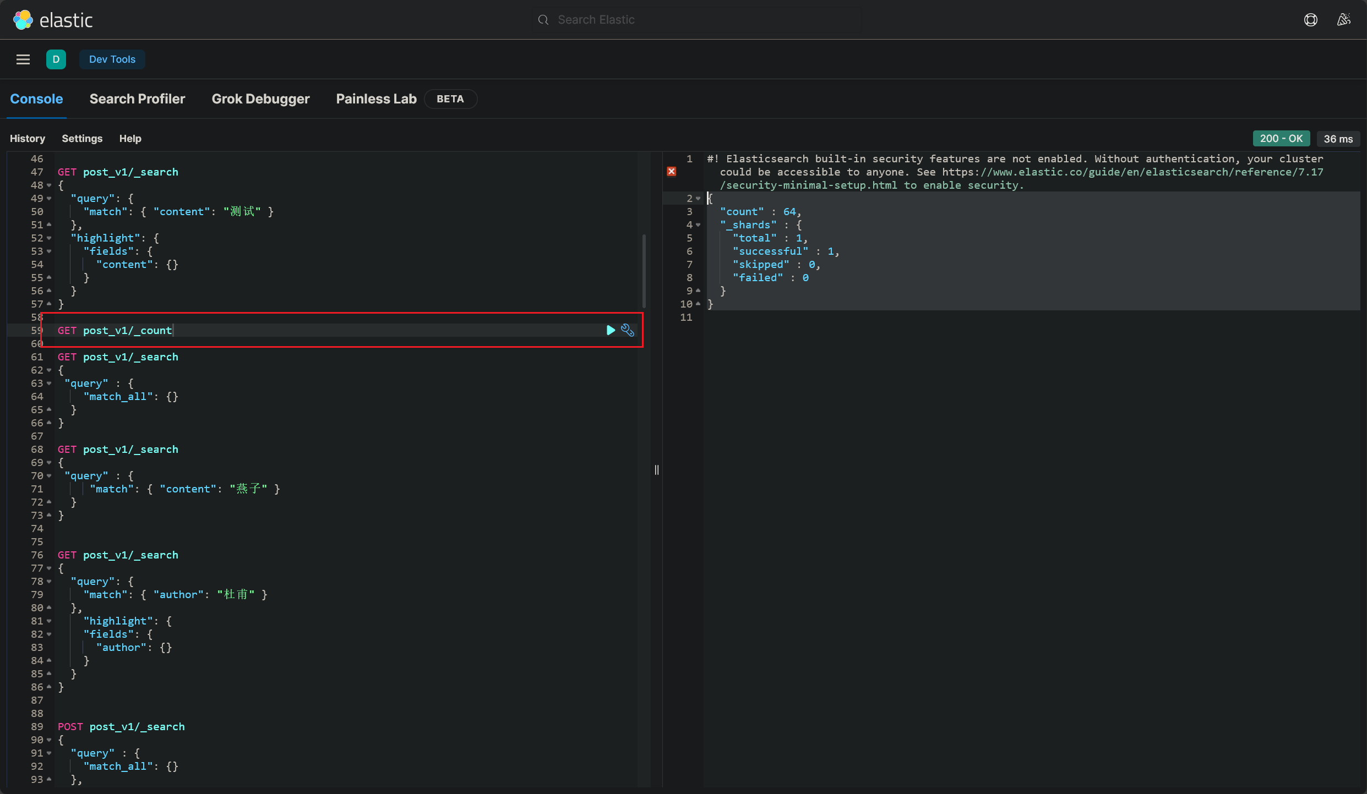The height and width of the screenshot is (794, 1367).
Task: Click the "count" : 64 output line
Action: click(760, 212)
